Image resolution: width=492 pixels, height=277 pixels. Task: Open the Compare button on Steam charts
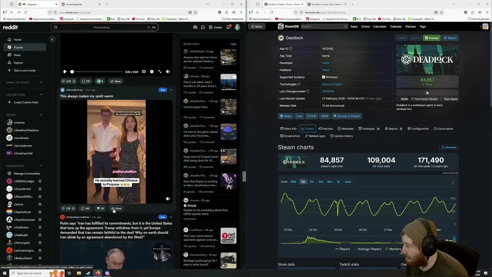pos(449,147)
